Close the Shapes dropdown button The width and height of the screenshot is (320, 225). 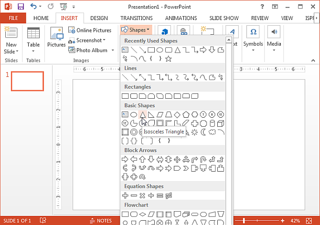135,30
